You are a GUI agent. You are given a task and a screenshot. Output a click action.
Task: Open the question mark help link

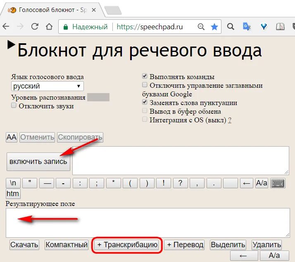[230, 120]
